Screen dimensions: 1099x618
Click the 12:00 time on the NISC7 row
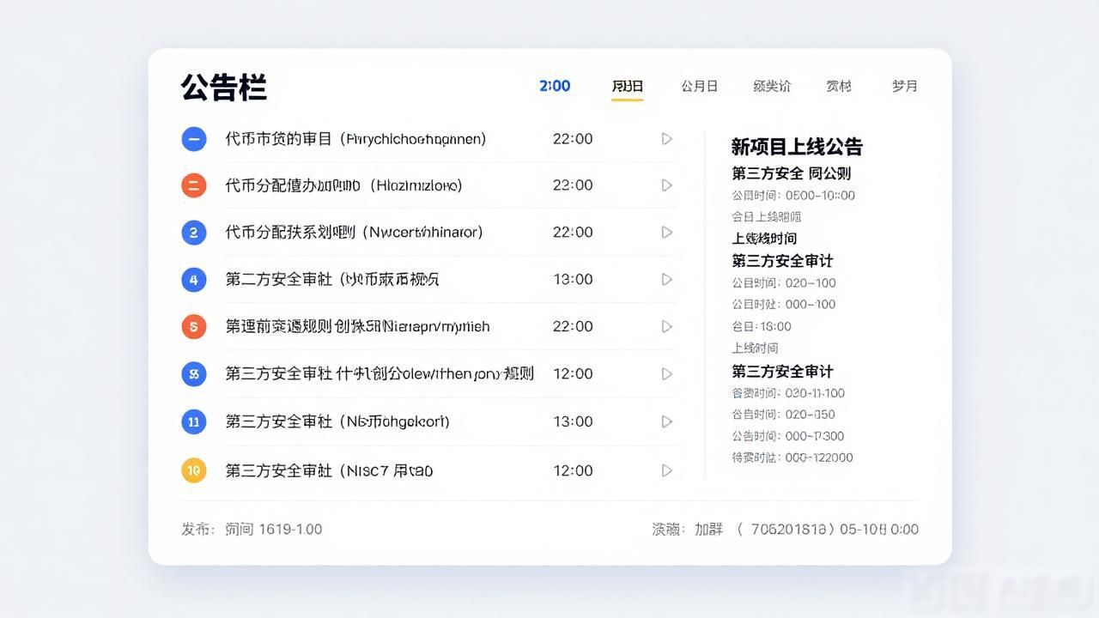click(573, 470)
